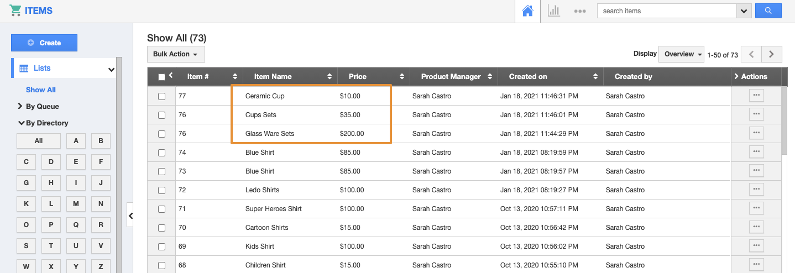Click the blue search magnifier button
This screenshot has width=795, height=273.
768,11
